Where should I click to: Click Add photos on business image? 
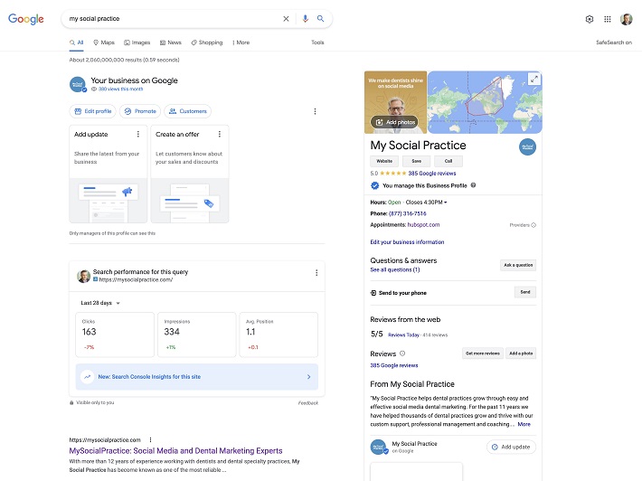pyautogui.click(x=395, y=122)
